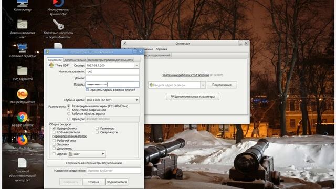The height and width of the screenshot is (189, 336).
Task: Click the greyed Сохранить button
Action: 71,182
